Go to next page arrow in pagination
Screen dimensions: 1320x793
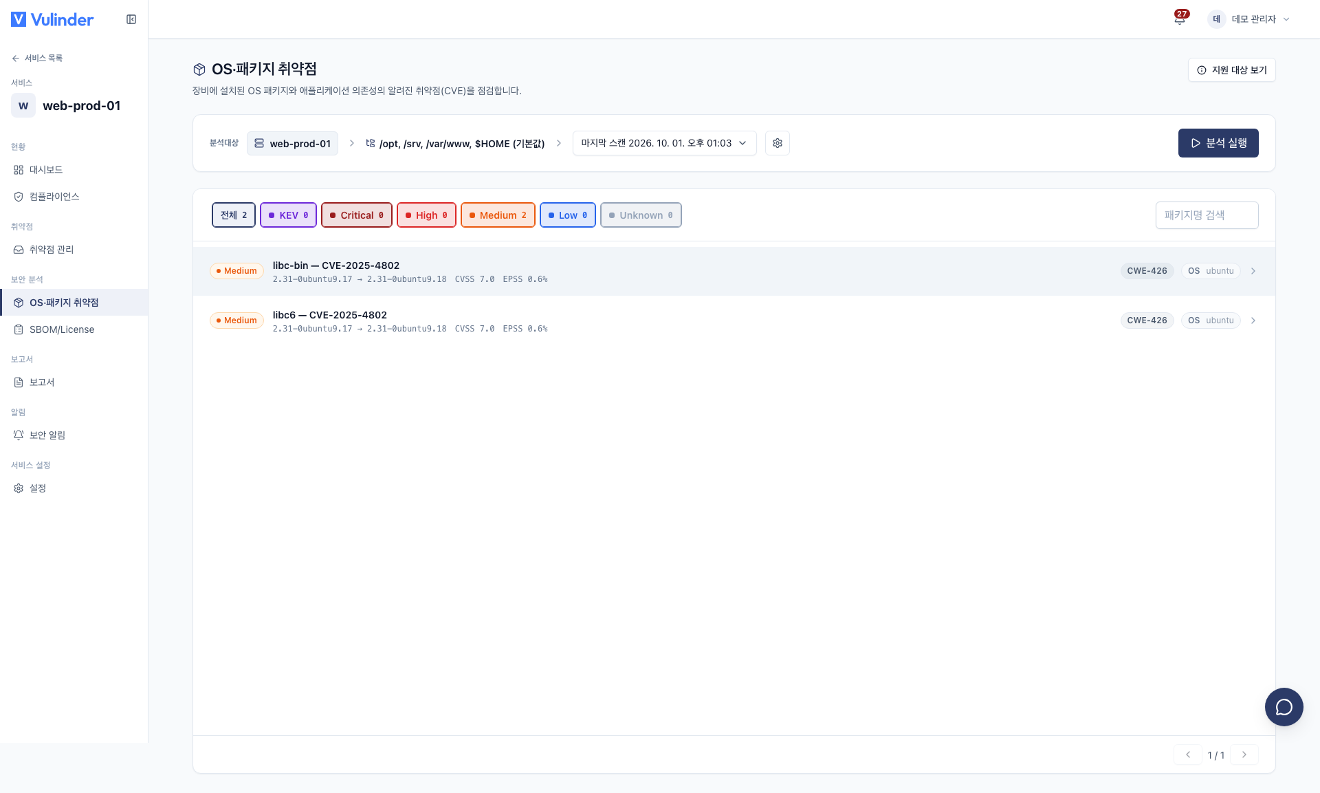[x=1244, y=754]
